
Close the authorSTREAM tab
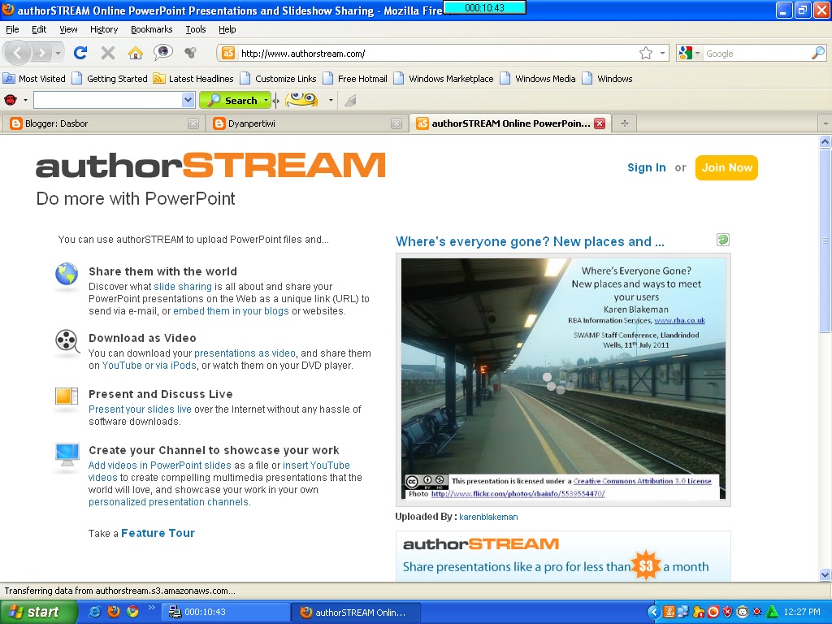click(600, 123)
